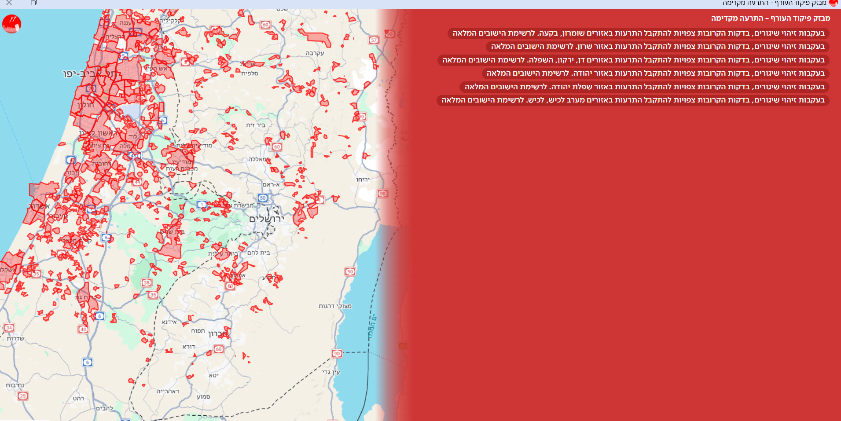This screenshot has width=841, height=421.
Task: Click the Route 34 road shield
Action: click(x=9, y=328)
